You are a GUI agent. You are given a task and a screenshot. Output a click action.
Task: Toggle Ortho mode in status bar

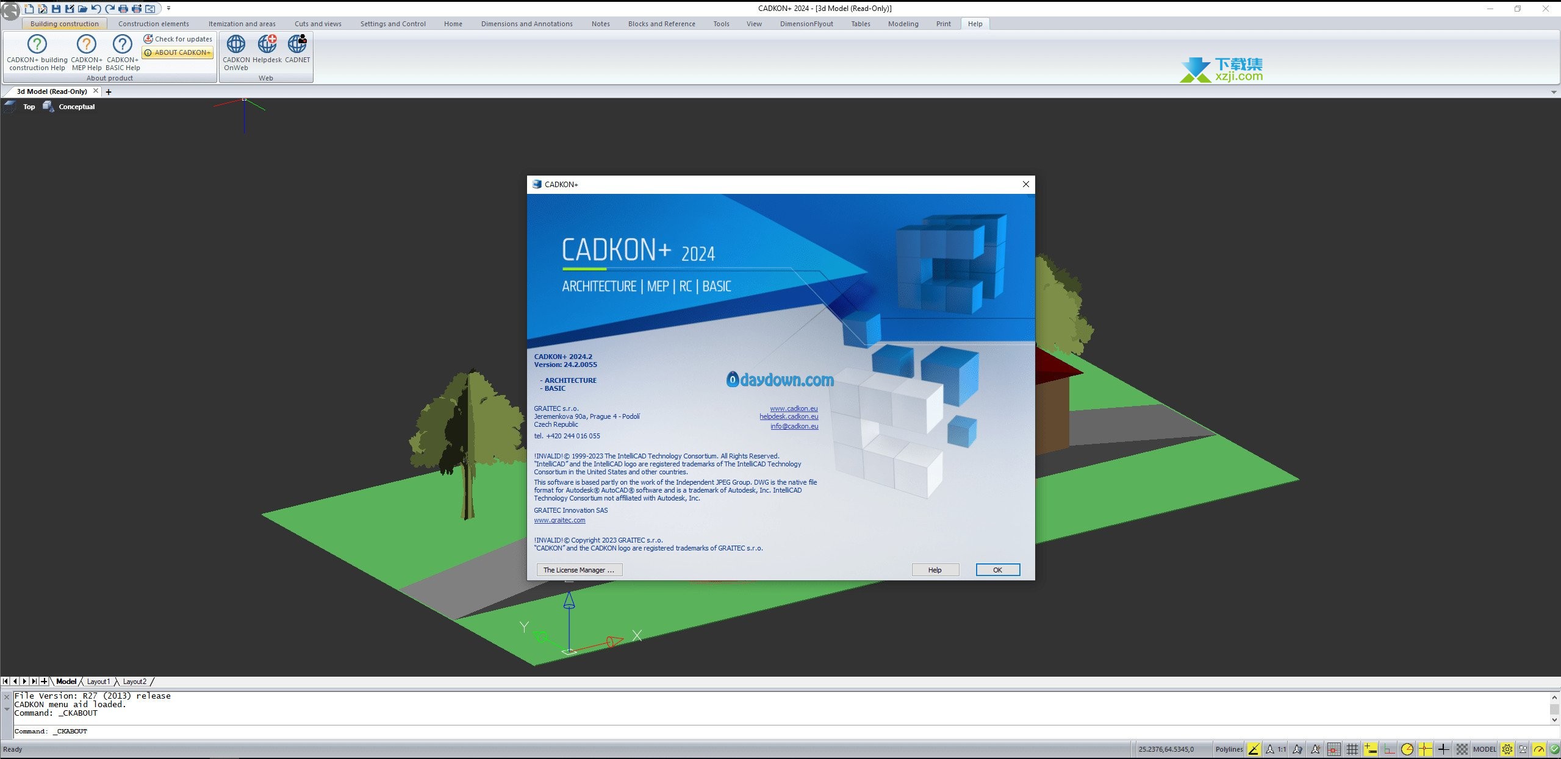point(1389,749)
